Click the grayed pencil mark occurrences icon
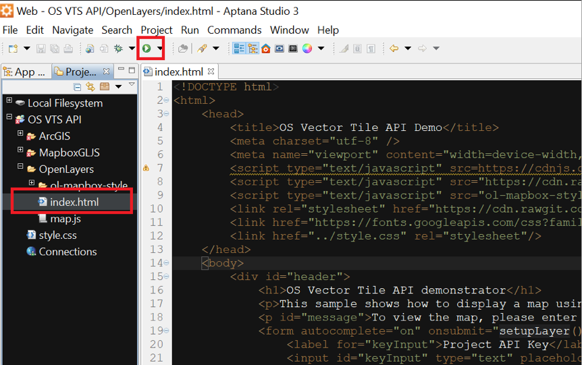The image size is (582, 365). coord(344,49)
